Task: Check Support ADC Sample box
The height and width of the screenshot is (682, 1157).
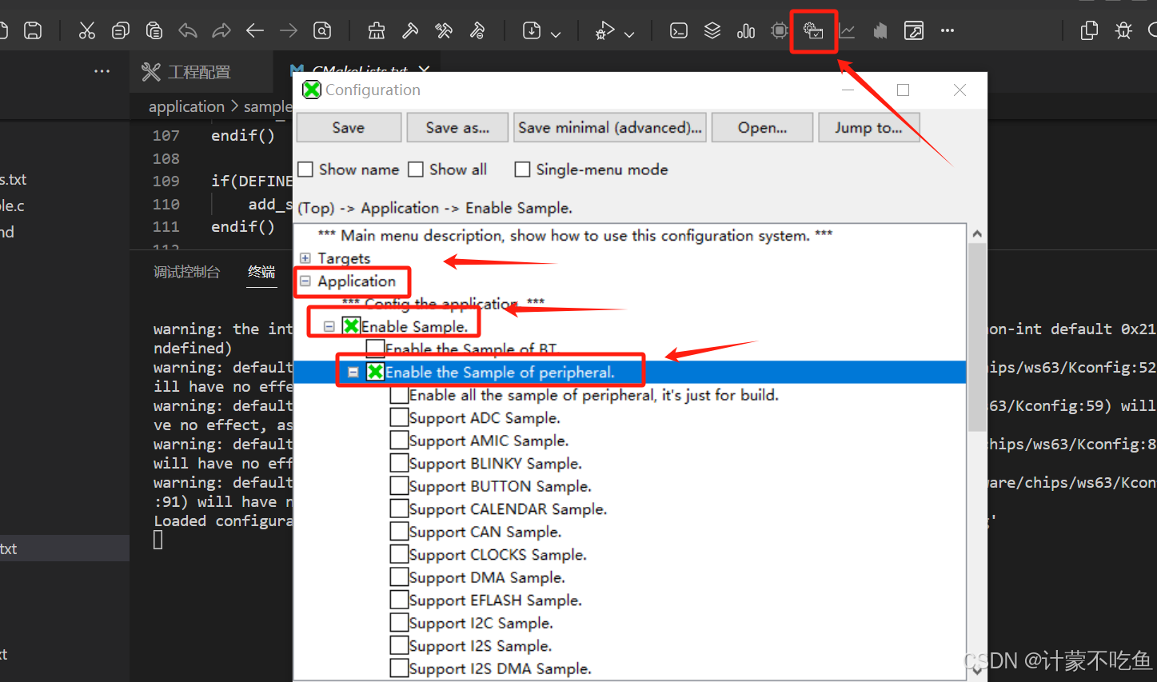Action: point(399,417)
